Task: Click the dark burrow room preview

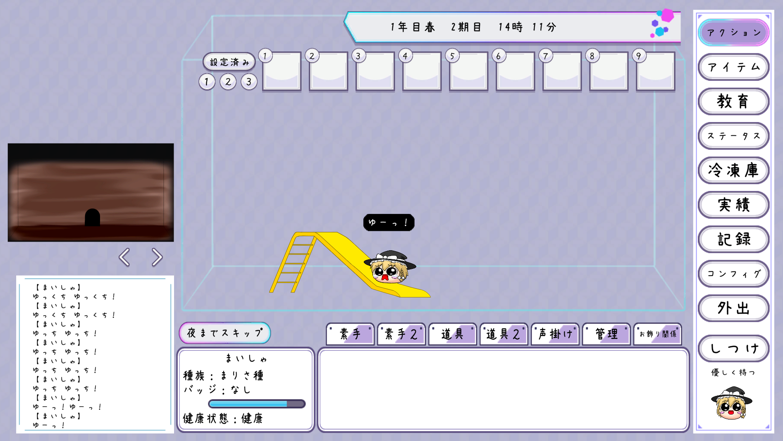Action: click(91, 192)
